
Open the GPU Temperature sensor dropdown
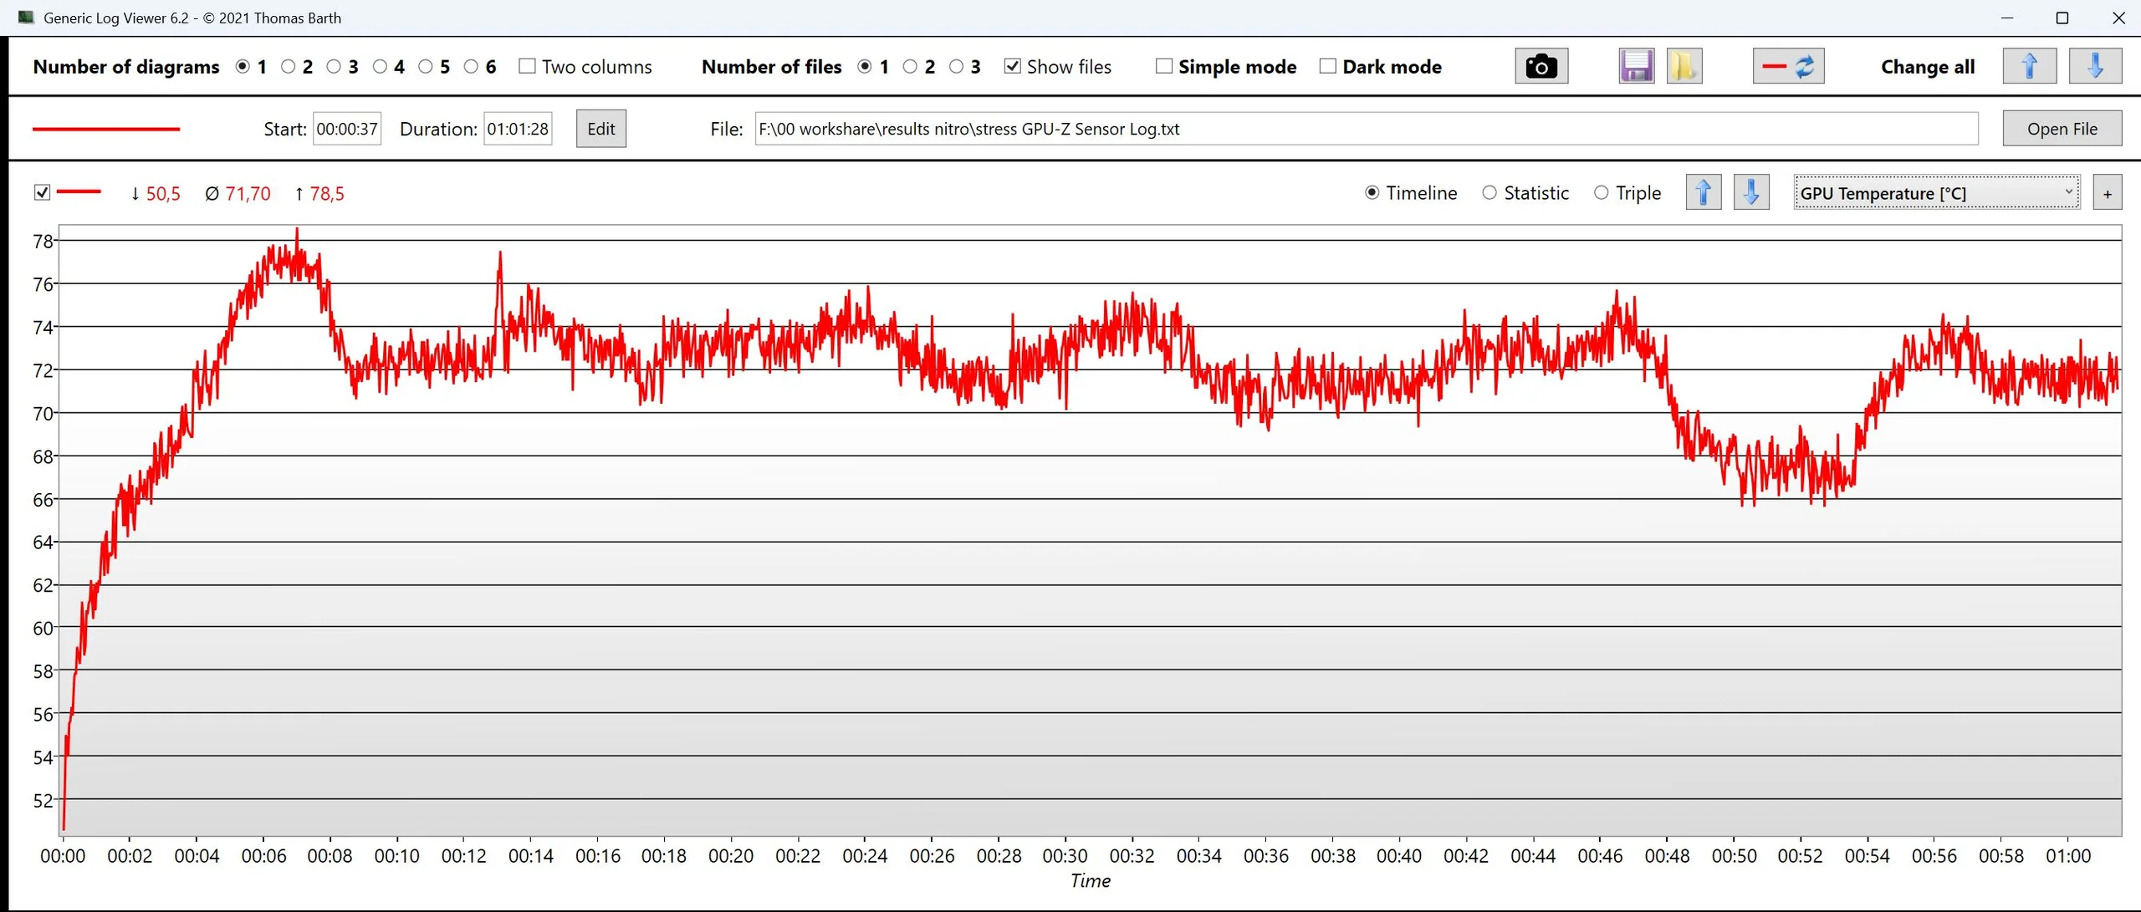pyautogui.click(x=1935, y=193)
